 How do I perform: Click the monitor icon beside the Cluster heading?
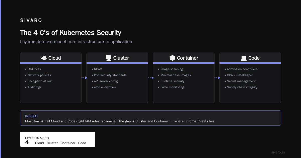(109, 58)
